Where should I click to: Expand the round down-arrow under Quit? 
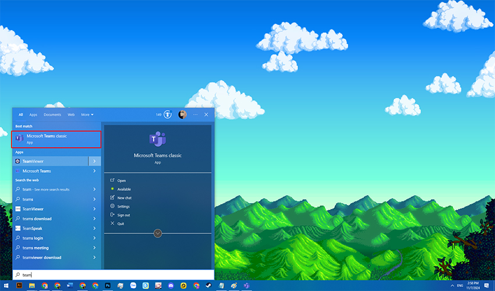coord(157,233)
